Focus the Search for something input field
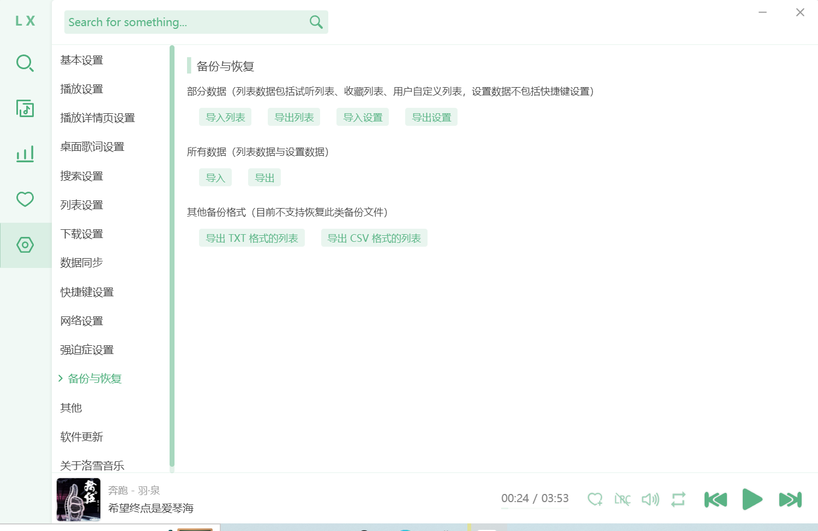 (185, 22)
